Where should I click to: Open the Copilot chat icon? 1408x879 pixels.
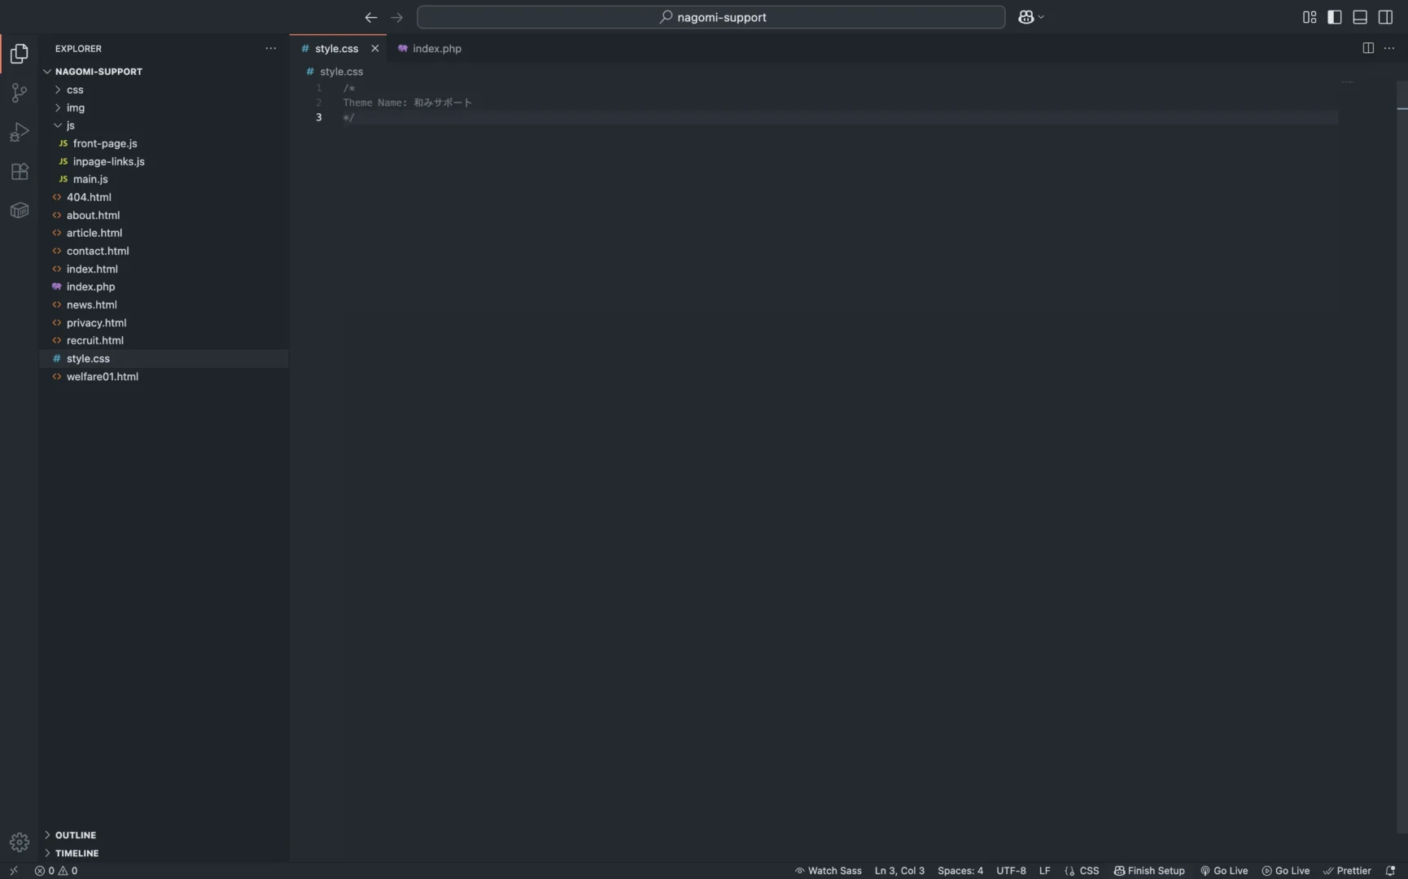coord(1025,17)
